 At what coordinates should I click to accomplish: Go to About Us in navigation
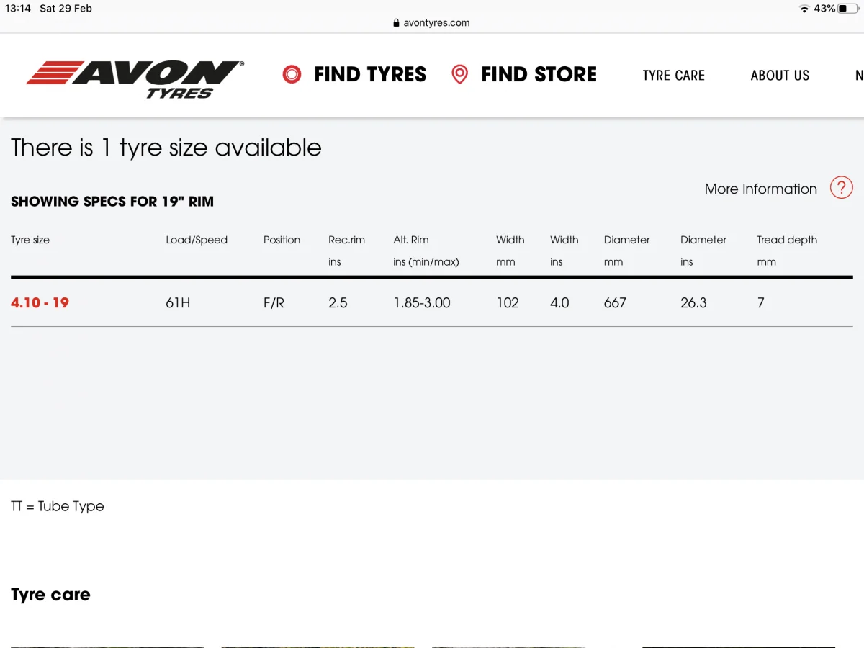point(780,76)
